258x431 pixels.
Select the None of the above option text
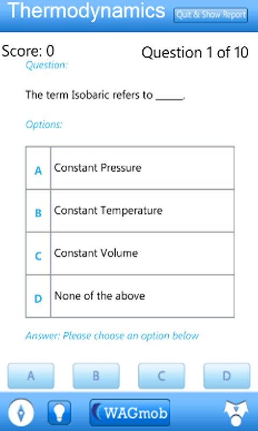[x=99, y=296]
